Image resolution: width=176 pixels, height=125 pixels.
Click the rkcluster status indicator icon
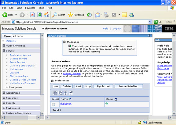point(107,104)
